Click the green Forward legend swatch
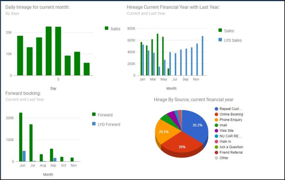285x180 pixels. pos(94,115)
